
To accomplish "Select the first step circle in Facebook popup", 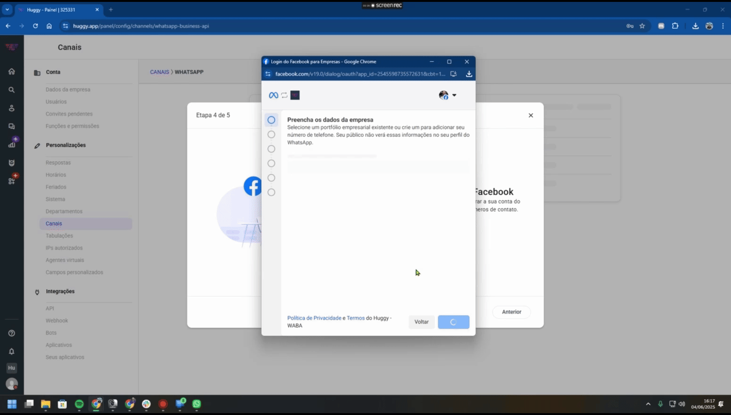I will (271, 120).
